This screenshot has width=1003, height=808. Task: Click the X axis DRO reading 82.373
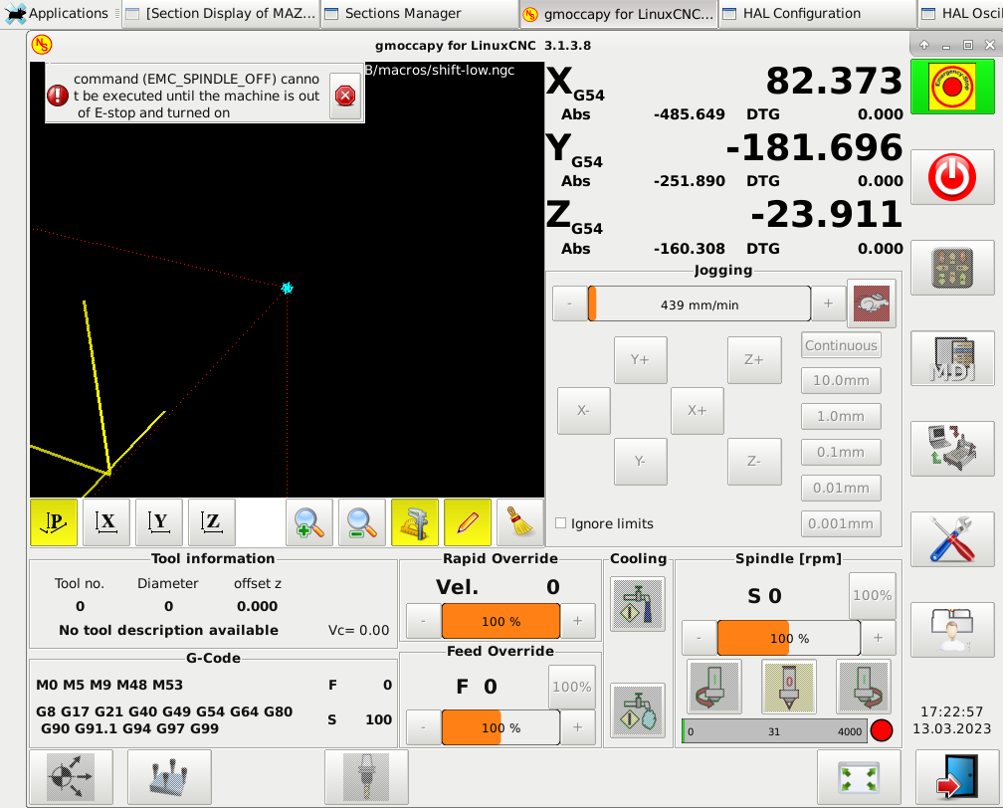834,82
